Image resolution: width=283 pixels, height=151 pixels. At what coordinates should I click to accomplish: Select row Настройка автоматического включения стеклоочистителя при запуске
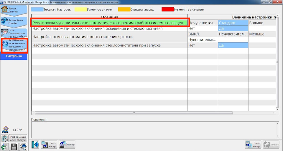[110, 45]
